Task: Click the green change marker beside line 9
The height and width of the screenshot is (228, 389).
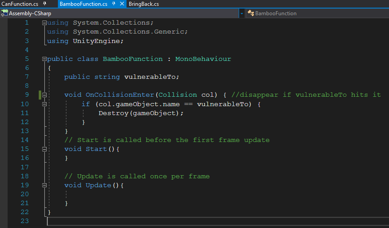Action: click(40, 95)
